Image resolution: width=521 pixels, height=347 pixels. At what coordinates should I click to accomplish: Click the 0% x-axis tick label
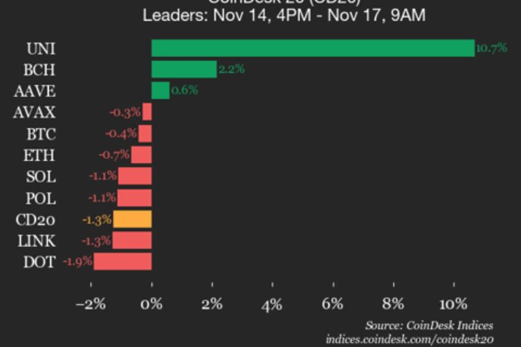click(152, 304)
